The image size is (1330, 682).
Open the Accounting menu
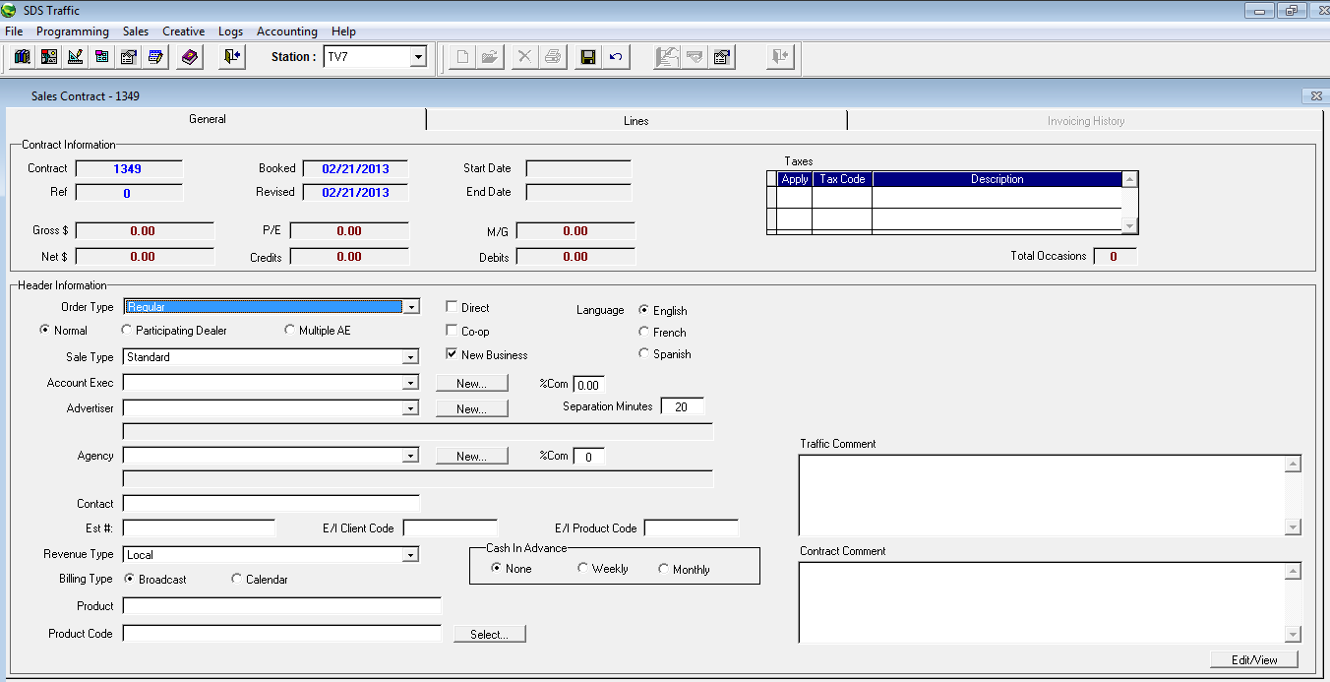(286, 31)
